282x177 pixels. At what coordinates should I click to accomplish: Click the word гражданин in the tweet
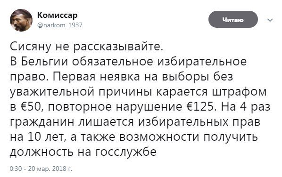coord(42,122)
